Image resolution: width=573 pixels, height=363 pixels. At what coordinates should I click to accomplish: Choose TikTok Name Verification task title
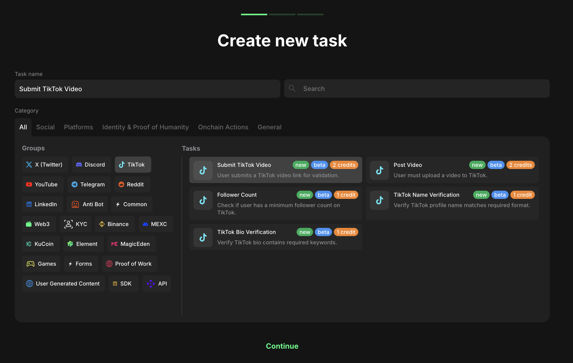[x=426, y=195]
